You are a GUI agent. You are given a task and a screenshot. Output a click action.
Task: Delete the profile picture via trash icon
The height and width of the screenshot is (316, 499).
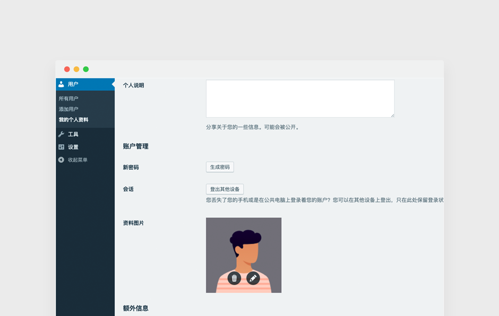click(x=234, y=278)
